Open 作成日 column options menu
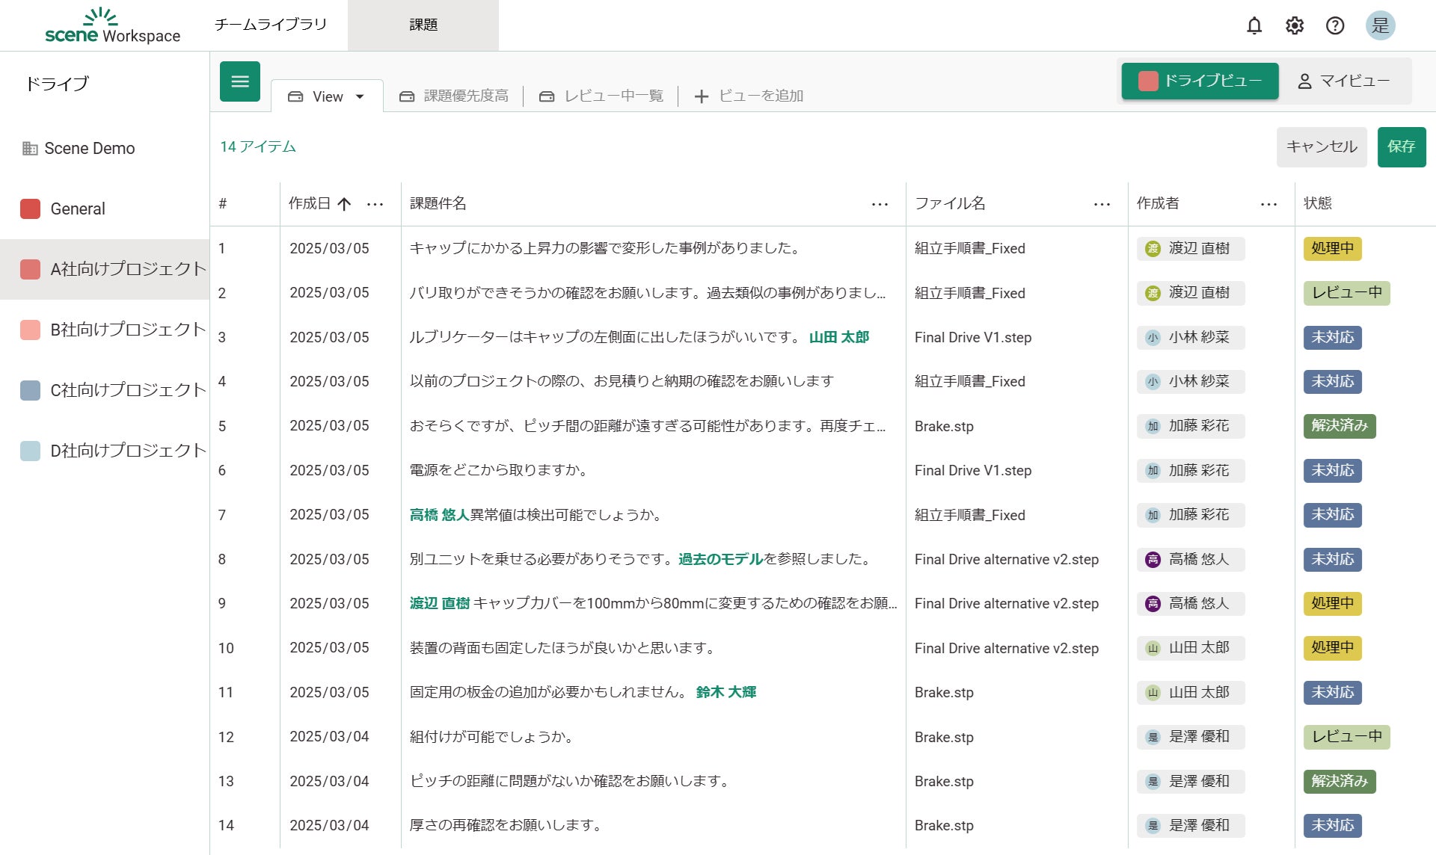Screen dimensions: 1436x855 coord(375,203)
